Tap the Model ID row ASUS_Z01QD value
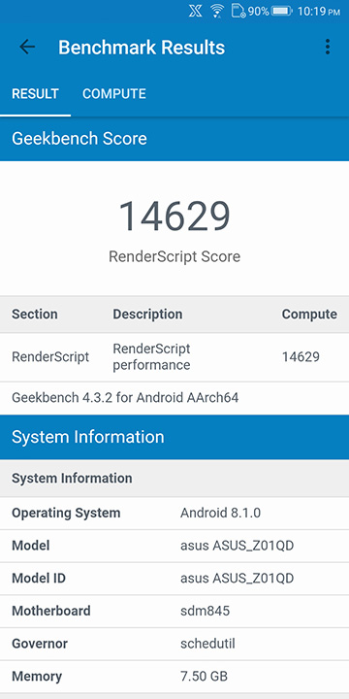This screenshot has height=699, width=349. pyautogui.click(x=237, y=579)
